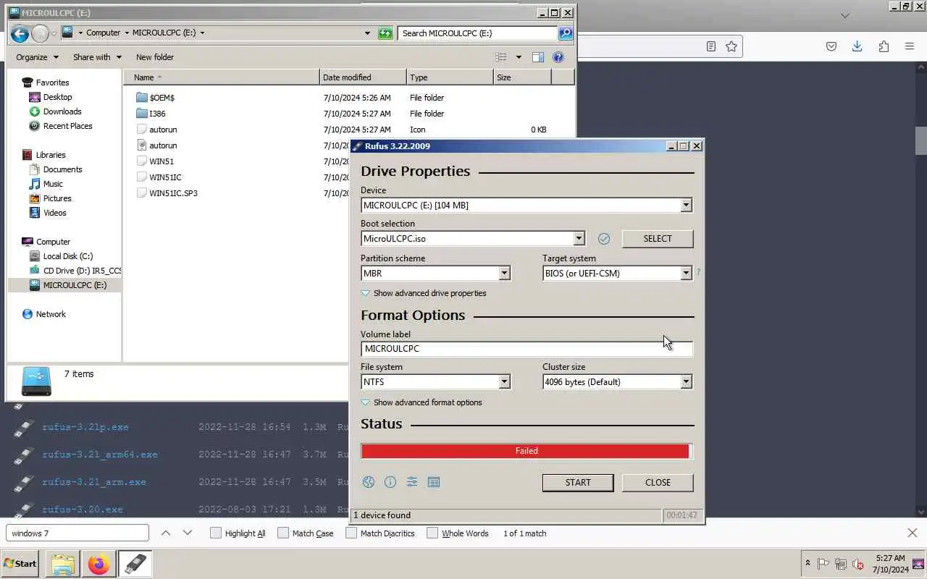
Task: Sort by the Type column header
Action: (x=450, y=77)
